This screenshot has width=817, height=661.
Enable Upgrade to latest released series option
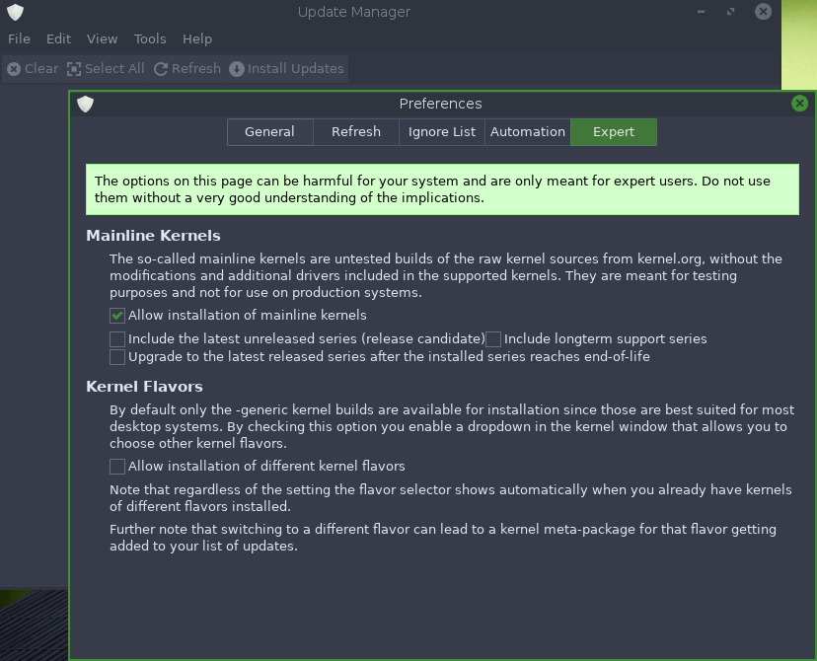click(x=117, y=357)
